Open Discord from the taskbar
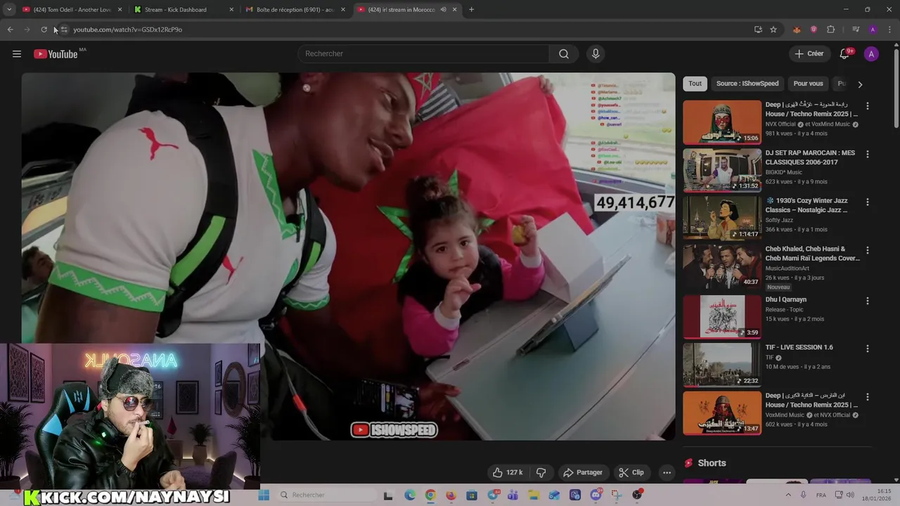900x506 pixels. pyautogui.click(x=596, y=495)
